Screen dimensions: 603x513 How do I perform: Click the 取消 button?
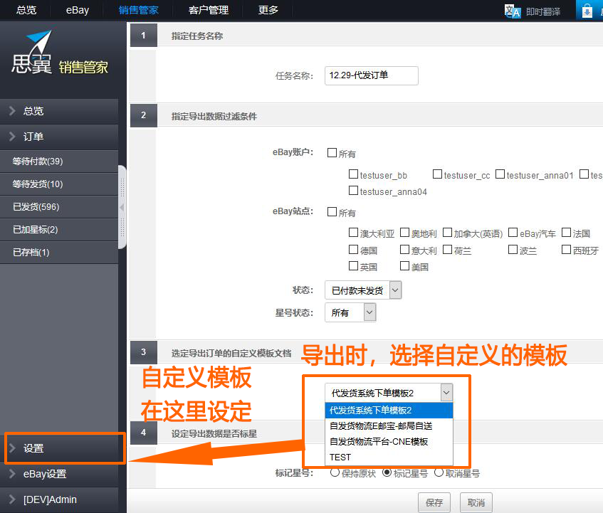(476, 502)
